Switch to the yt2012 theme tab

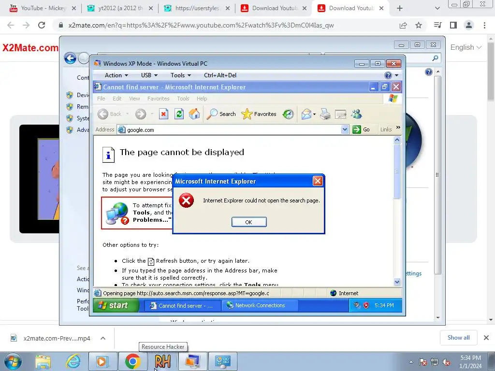(120, 8)
